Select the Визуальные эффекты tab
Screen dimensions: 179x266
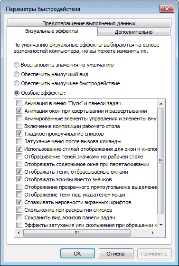tap(52, 31)
